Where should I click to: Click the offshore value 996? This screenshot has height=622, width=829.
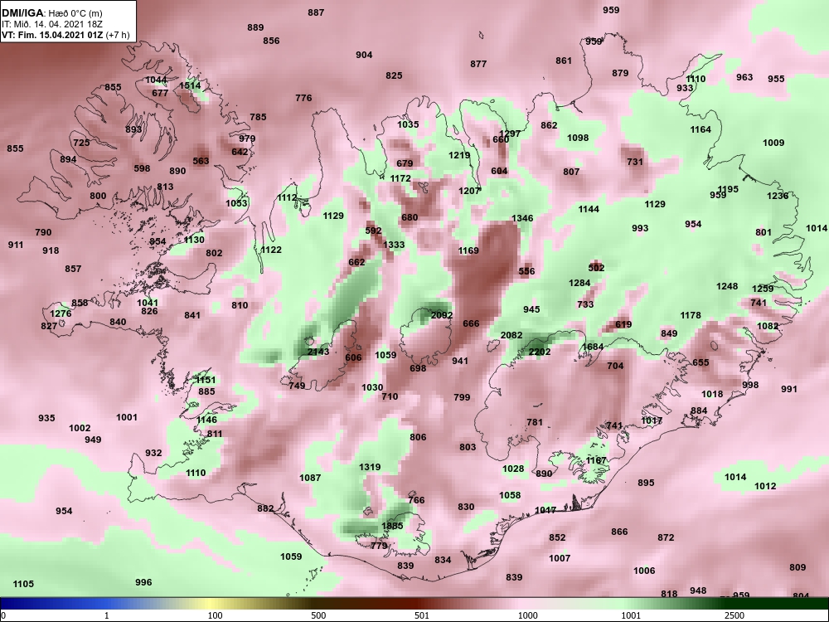click(143, 582)
